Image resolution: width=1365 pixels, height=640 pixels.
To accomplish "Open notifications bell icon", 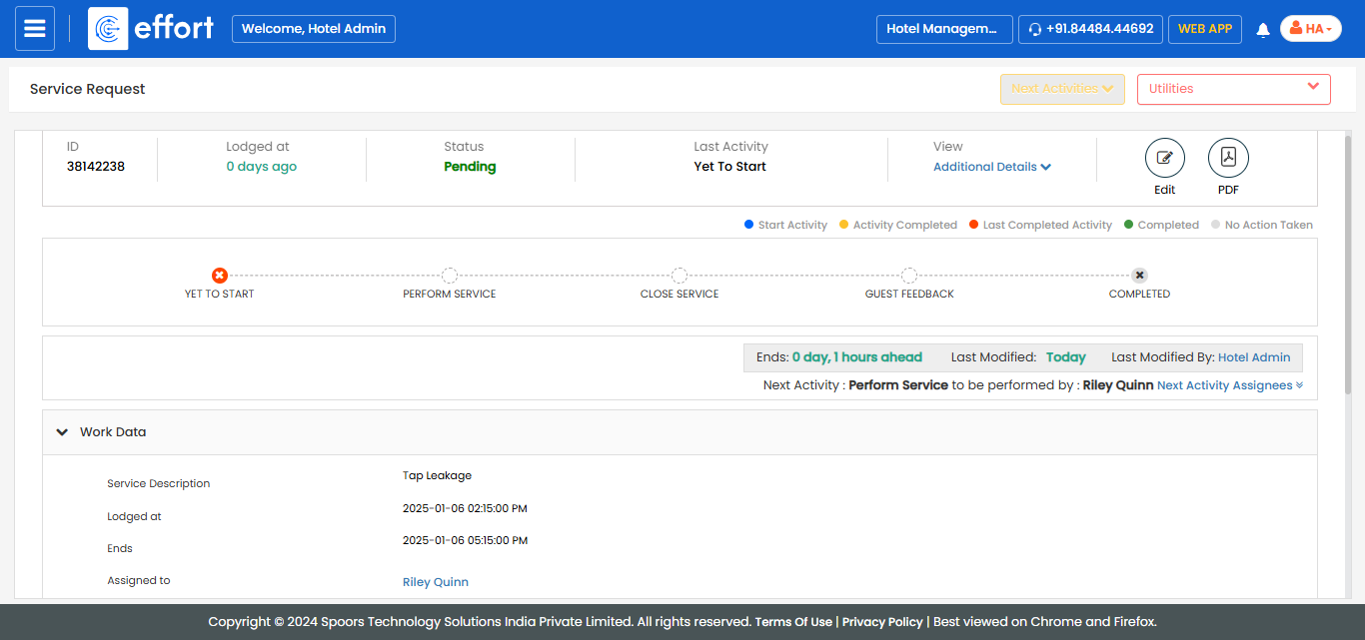I will [x=1262, y=30].
